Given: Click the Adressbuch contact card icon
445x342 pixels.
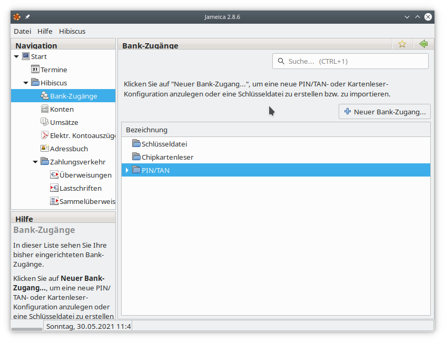Looking at the screenshot, I should pyautogui.click(x=45, y=148).
